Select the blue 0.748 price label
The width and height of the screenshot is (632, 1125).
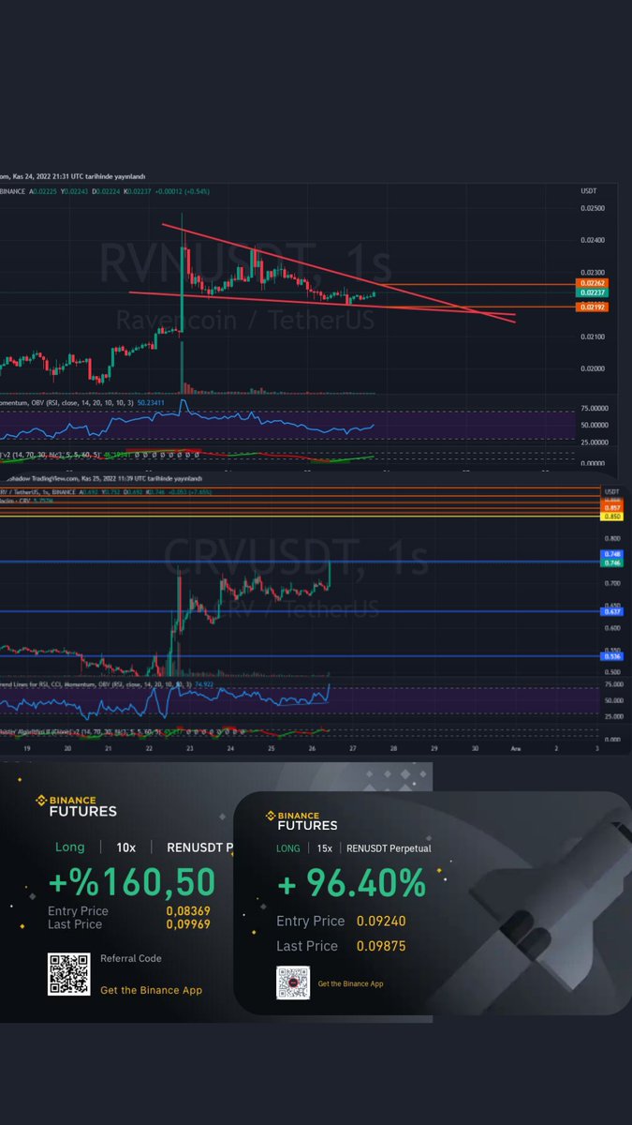click(x=613, y=555)
